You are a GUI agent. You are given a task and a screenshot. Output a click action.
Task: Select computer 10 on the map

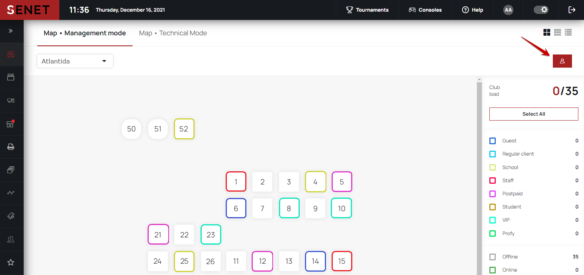click(x=341, y=208)
